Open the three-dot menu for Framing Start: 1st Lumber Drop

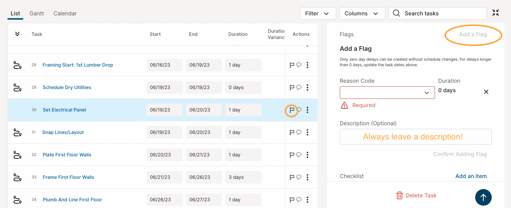pos(307,65)
